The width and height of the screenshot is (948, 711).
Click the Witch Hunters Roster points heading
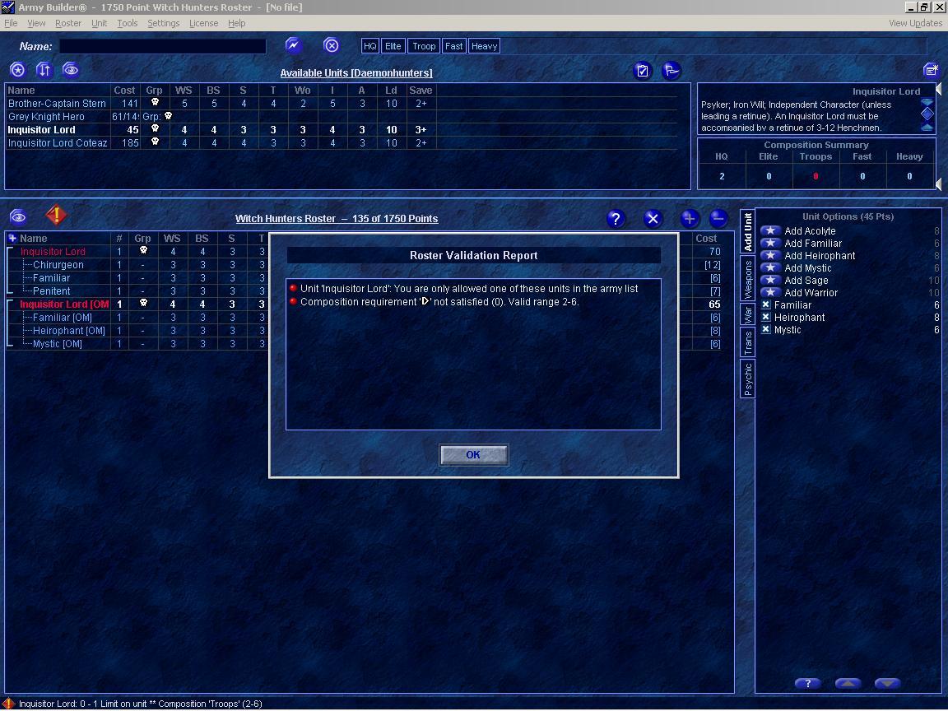(x=337, y=219)
